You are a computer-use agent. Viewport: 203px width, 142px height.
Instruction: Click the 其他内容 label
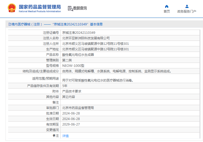52,97
